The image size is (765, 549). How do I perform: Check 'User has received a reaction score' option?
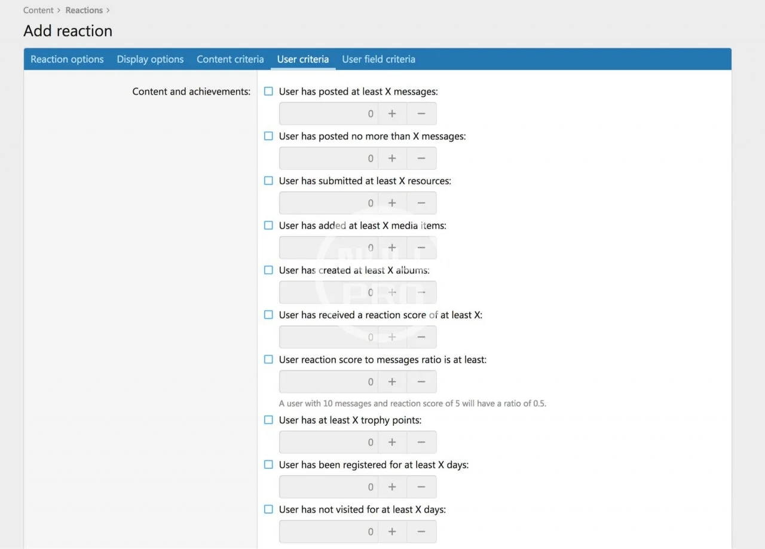point(269,315)
